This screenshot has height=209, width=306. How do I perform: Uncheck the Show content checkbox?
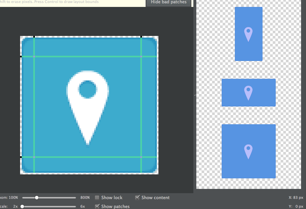[137, 197]
